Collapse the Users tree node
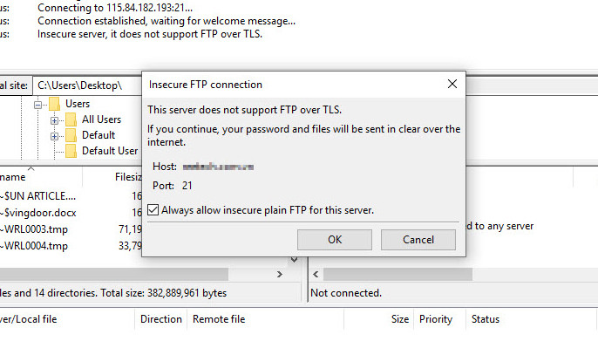The width and height of the screenshot is (598, 348). click(37, 105)
